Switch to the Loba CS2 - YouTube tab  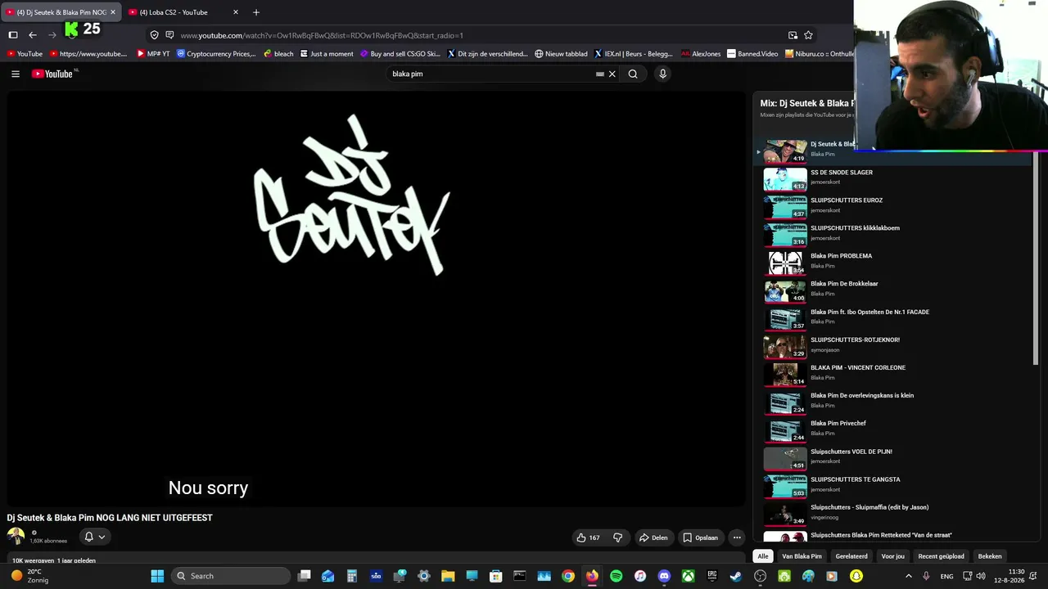183,12
